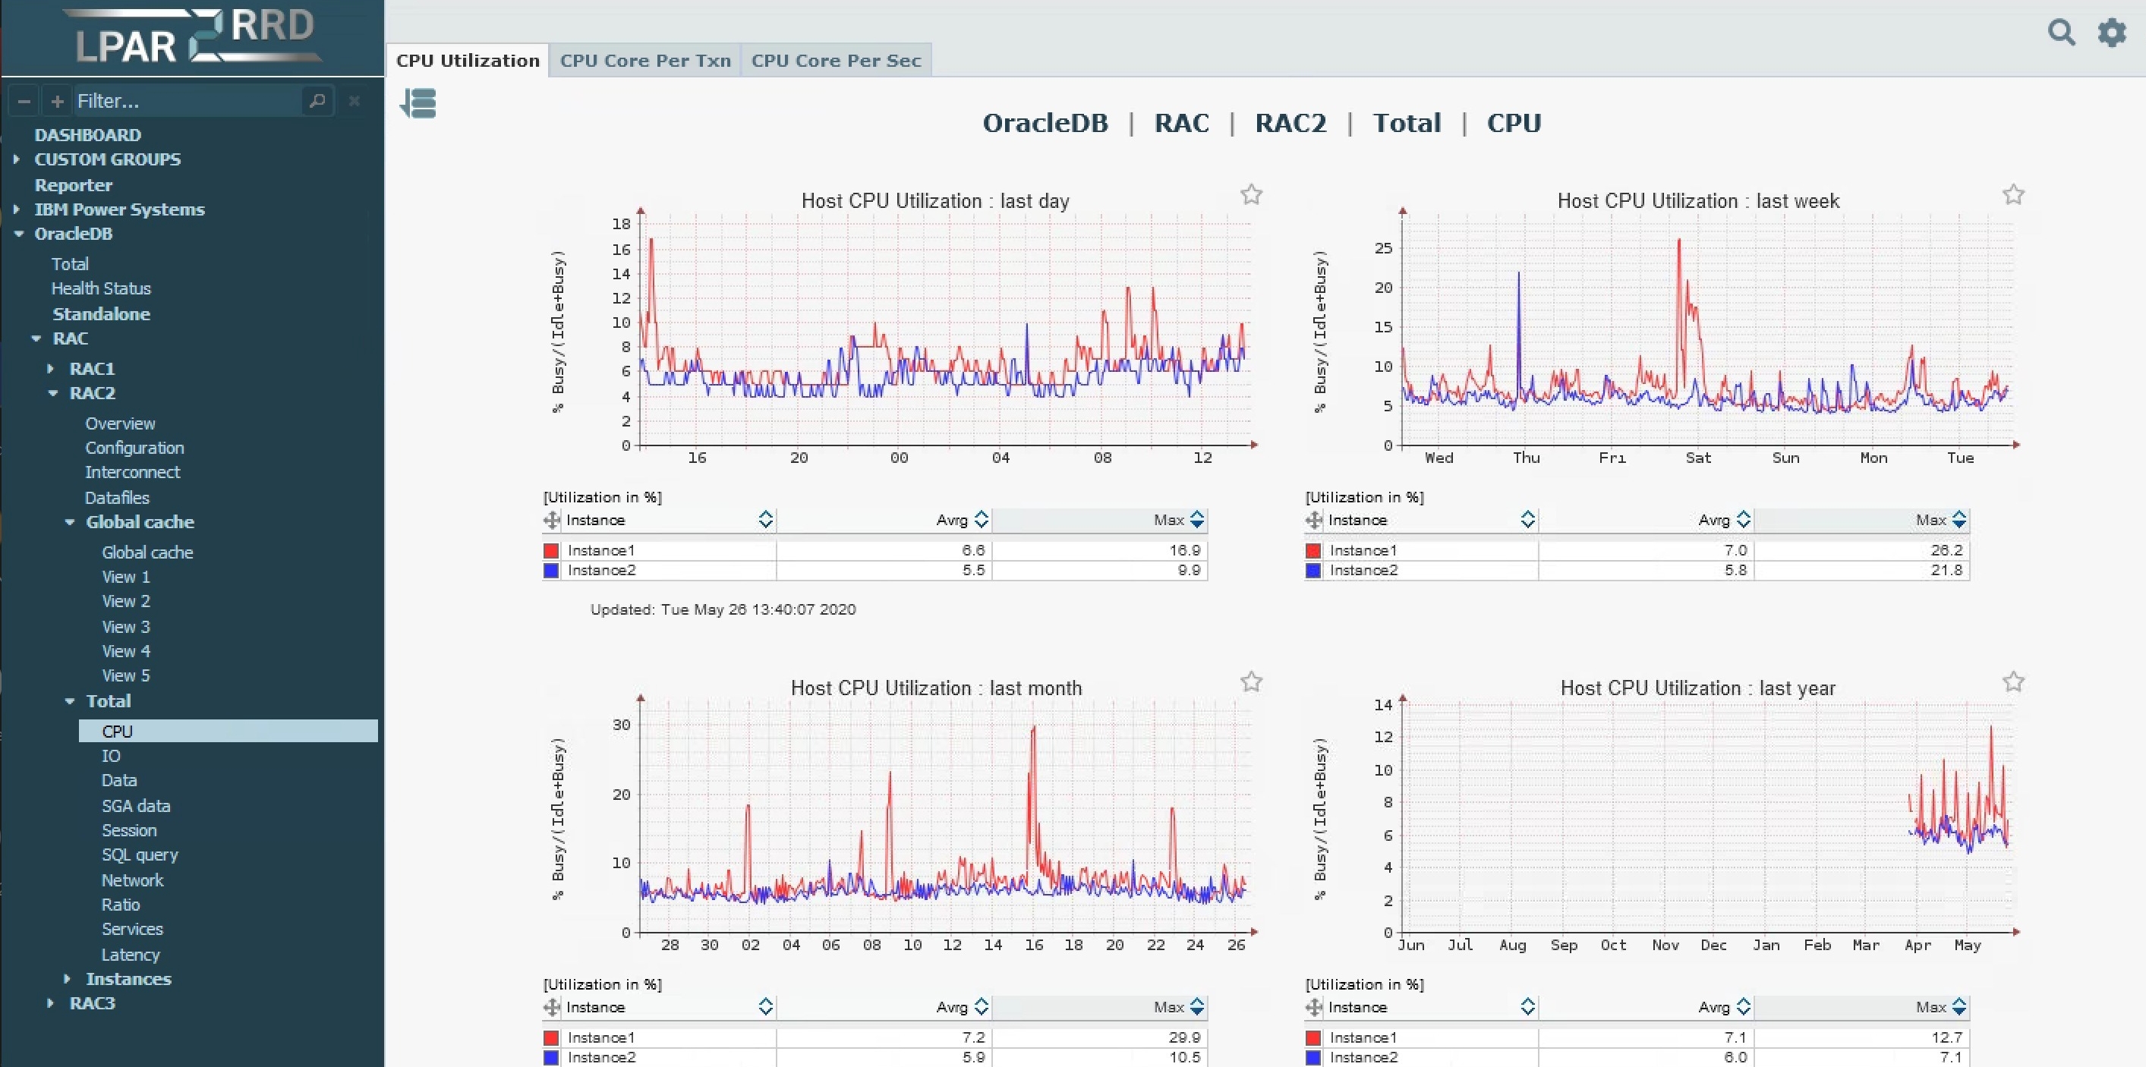2146x1067 pixels.
Task: Click the LPAR2RRD logo
Action: pos(195,36)
